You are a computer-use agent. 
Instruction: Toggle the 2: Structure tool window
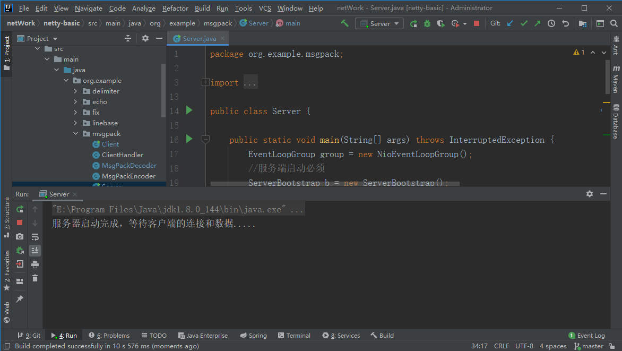pyautogui.click(x=6, y=218)
